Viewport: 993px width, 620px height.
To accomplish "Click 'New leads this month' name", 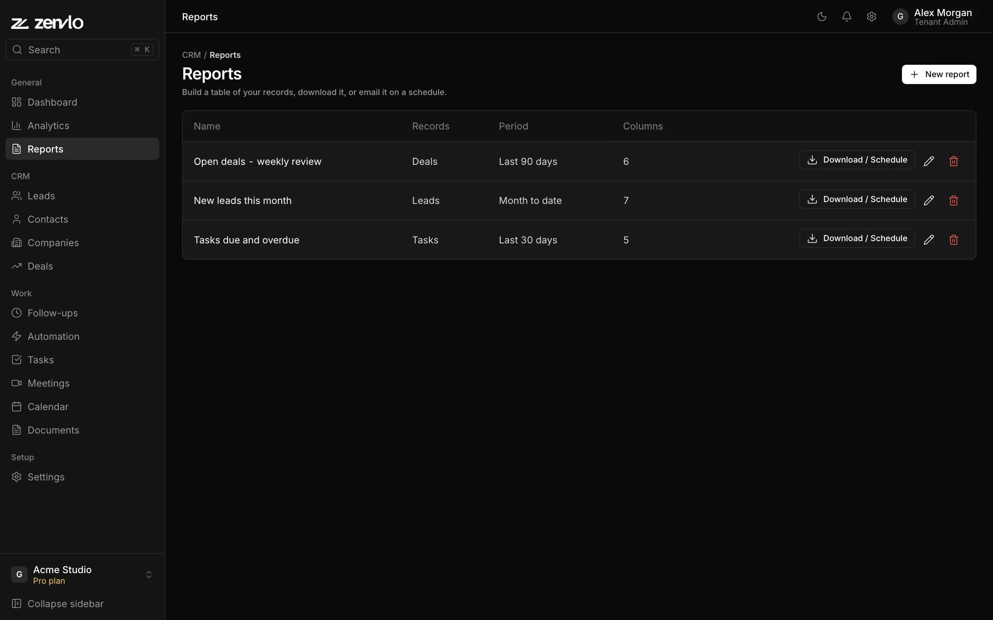I will 242,201.
